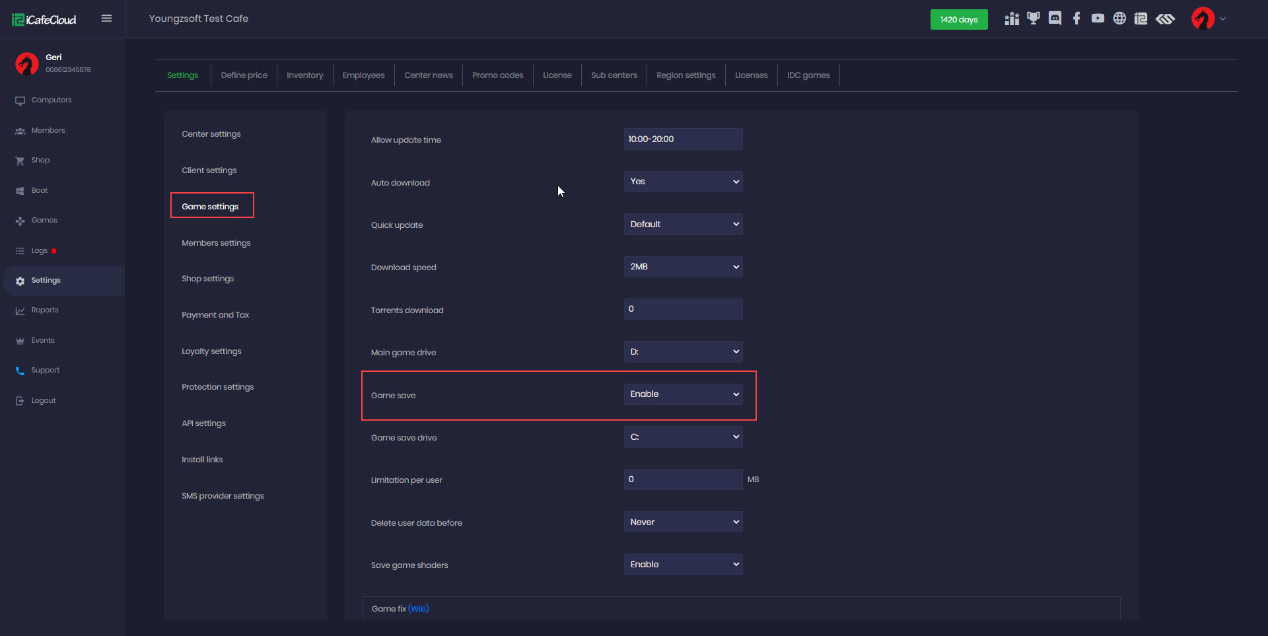Expand the Download speed dropdown
This screenshot has height=636, width=1268.
tap(683, 267)
